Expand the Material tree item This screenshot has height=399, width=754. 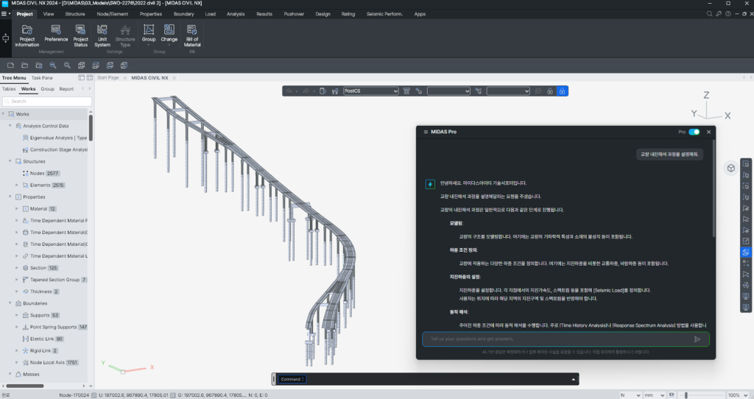pos(17,208)
